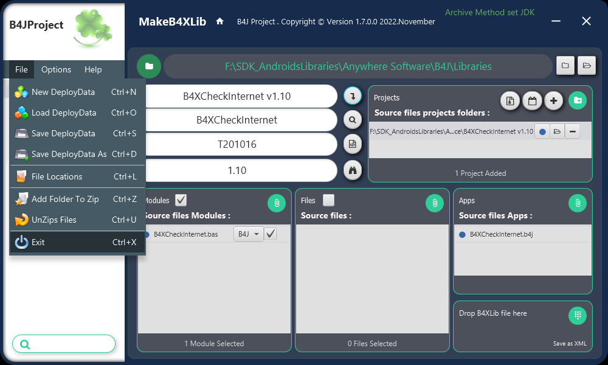The height and width of the screenshot is (365, 608).
Task: Click the paperclip button in Files panel
Action: pos(435,203)
